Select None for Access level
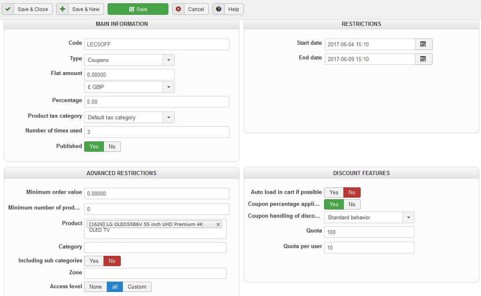 coord(95,287)
